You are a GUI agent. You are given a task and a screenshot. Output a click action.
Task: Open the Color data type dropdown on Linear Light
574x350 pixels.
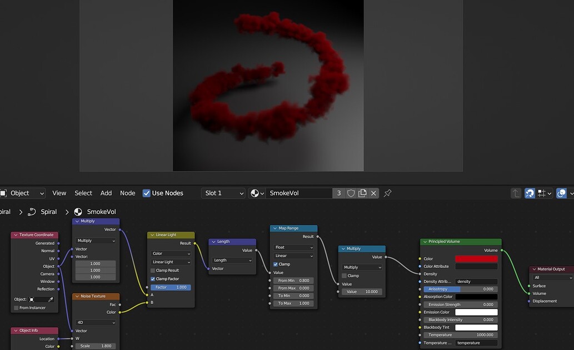coord(171,253)
